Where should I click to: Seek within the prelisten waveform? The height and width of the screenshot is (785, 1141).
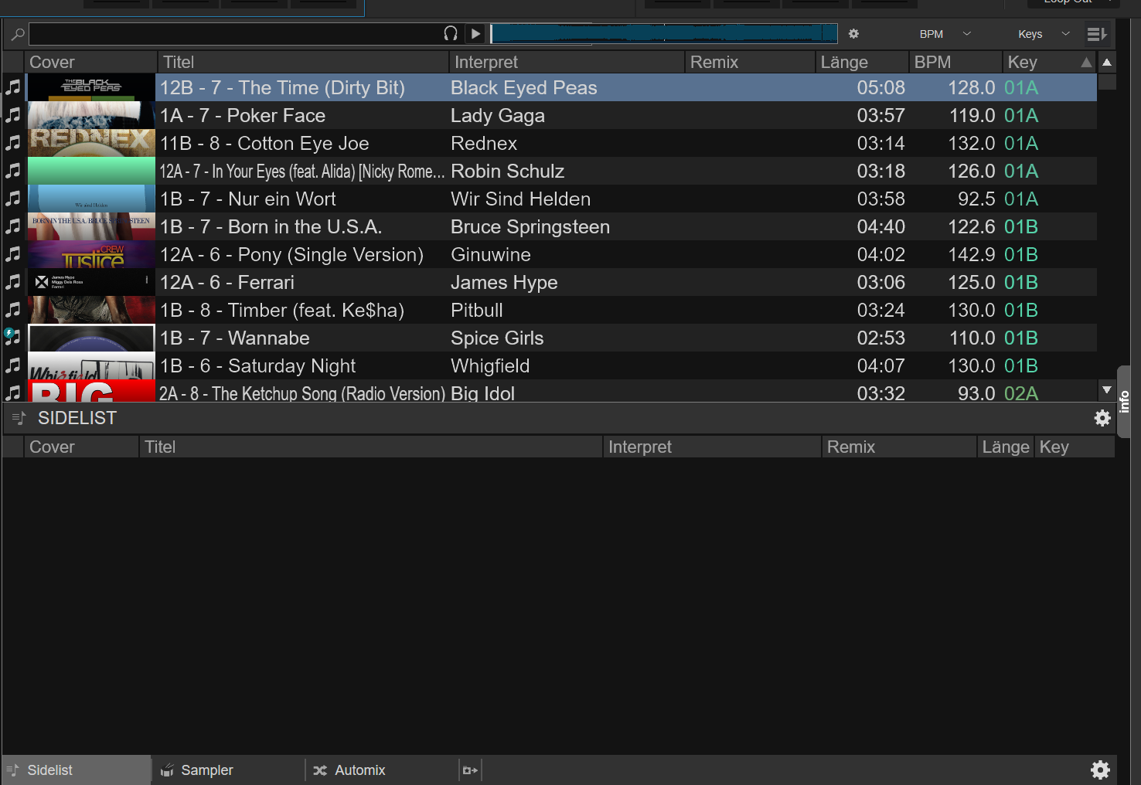665,33
